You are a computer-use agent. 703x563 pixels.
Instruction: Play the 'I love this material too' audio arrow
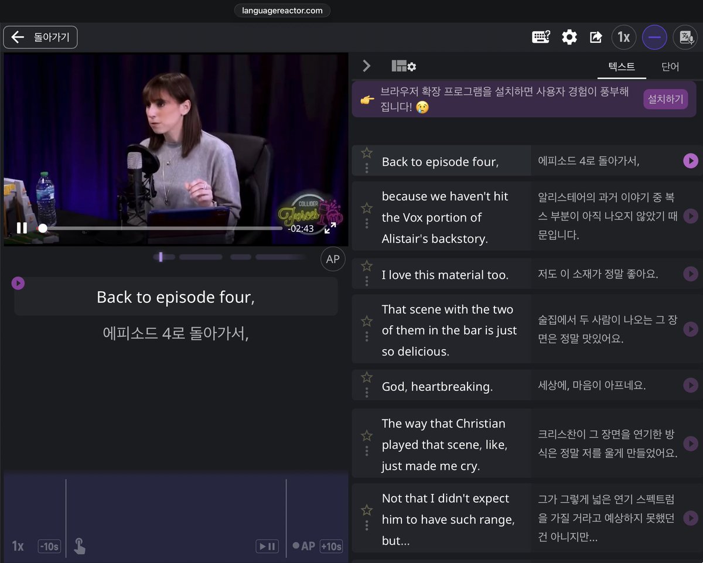pos(690,274)
